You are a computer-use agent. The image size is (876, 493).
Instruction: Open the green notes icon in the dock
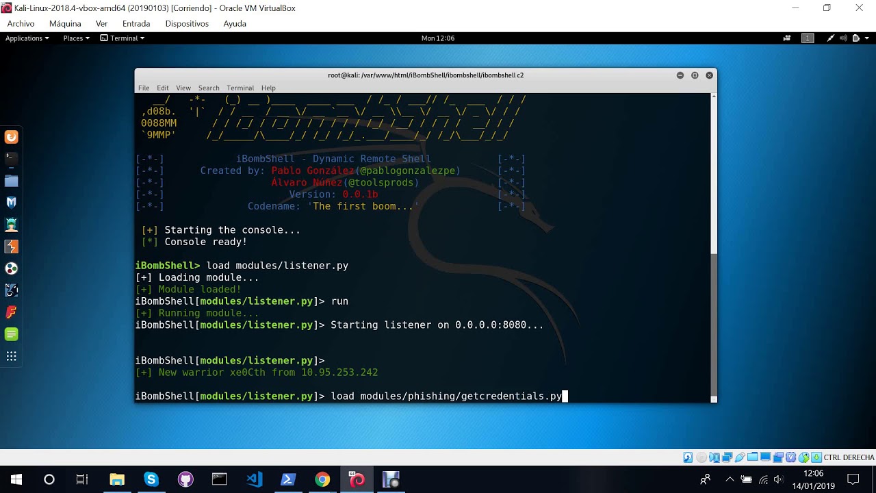(11, 334)
